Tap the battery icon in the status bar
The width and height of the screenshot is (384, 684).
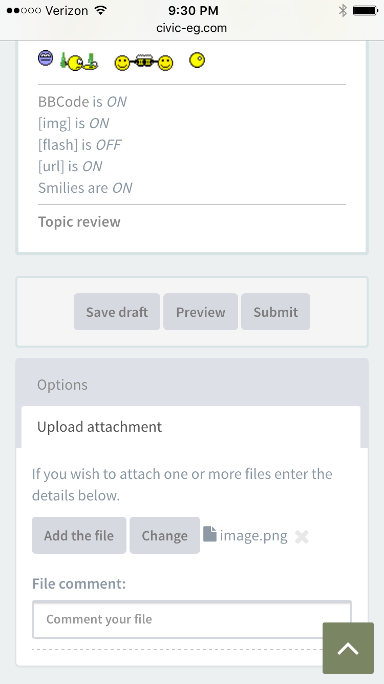tap(366, 10)
